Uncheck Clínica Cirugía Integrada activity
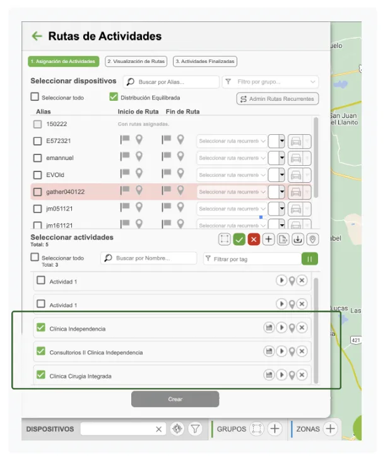Image resolution: width=390 pixels, height=460 pixels. (x=41, y=375)
